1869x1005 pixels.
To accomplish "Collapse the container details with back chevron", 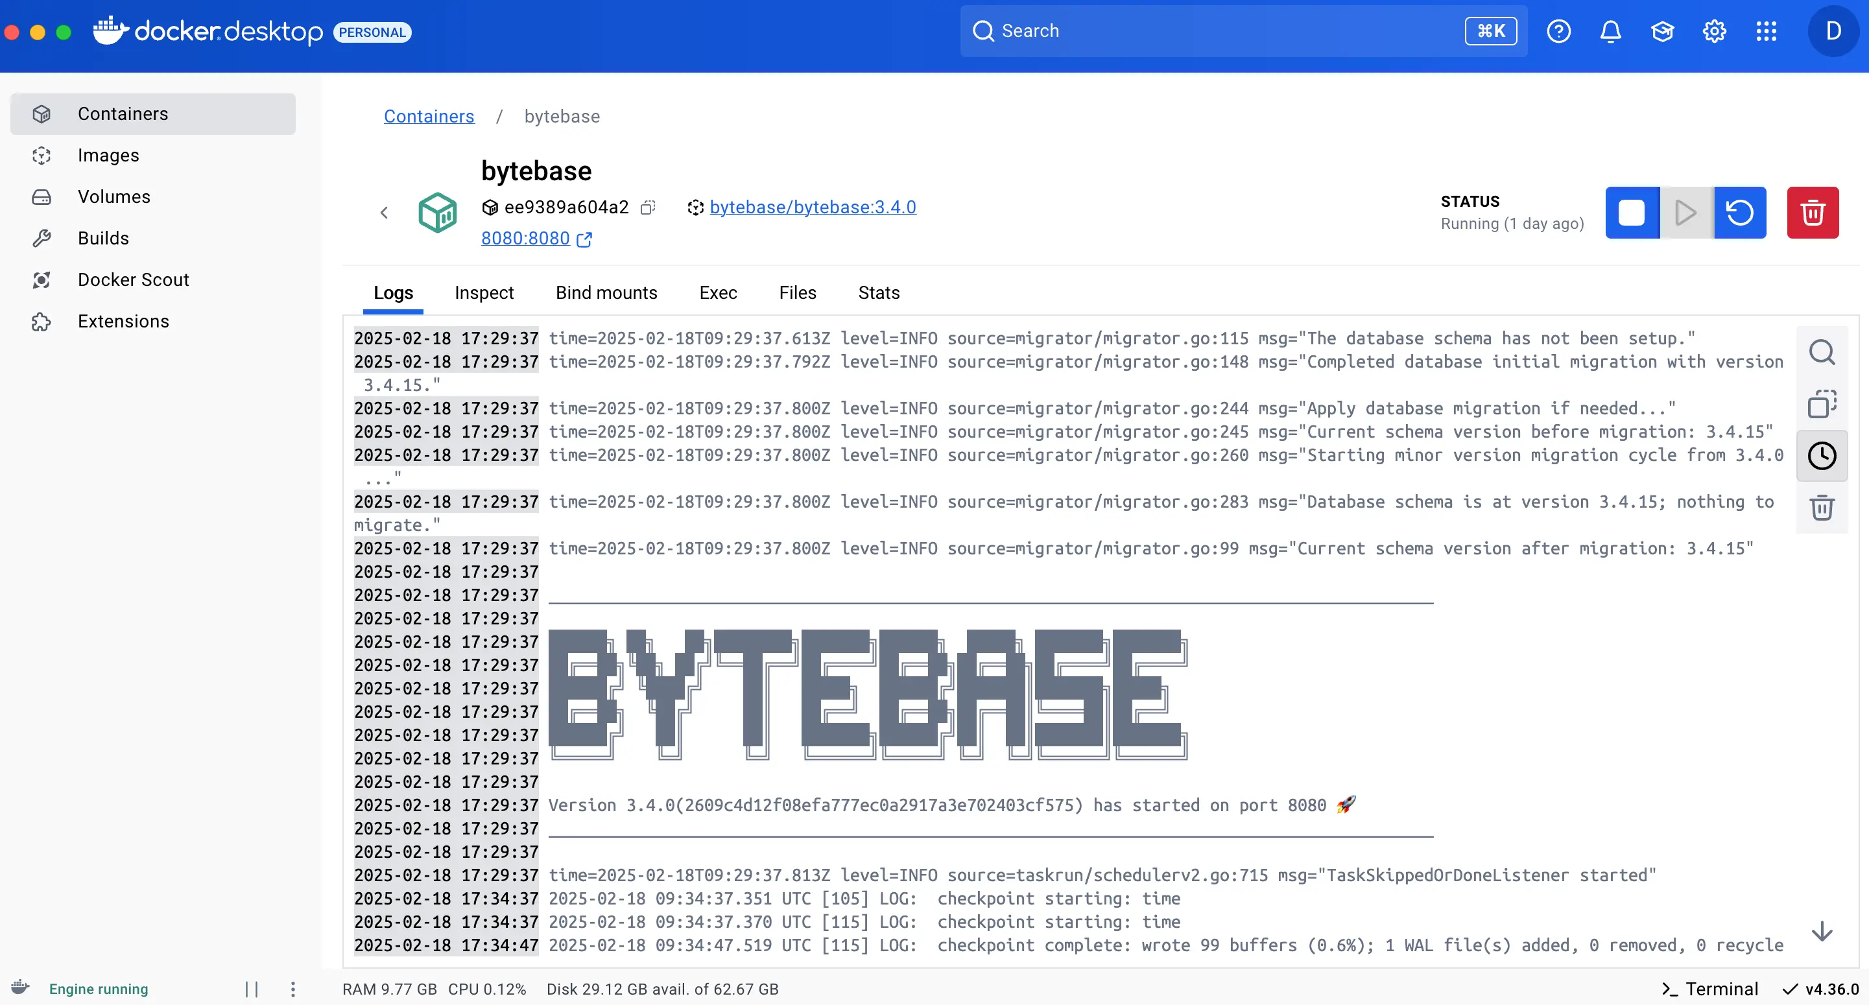I will 385,213.
